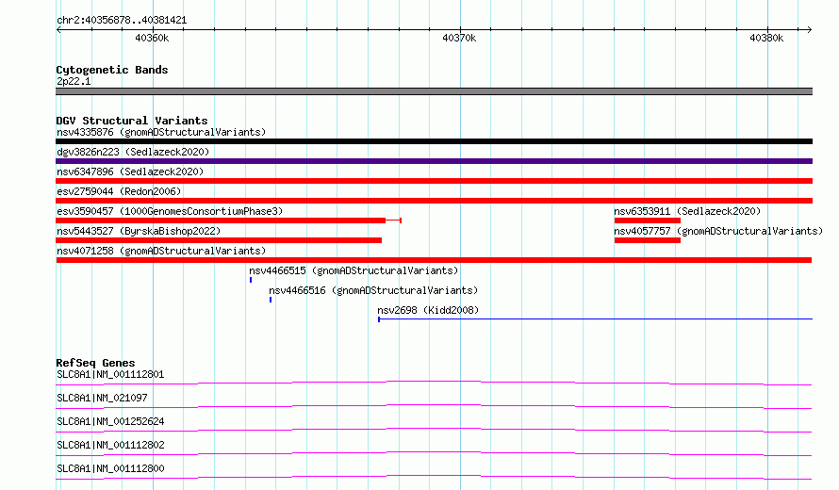
Task: Click the black nsv4335876 variant bar
Action: (434, 141)
